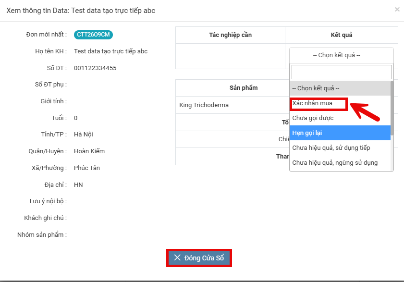Click the Hoàn Kiếm district value
The image size is (404, 282).
click(x=89, y=151)
